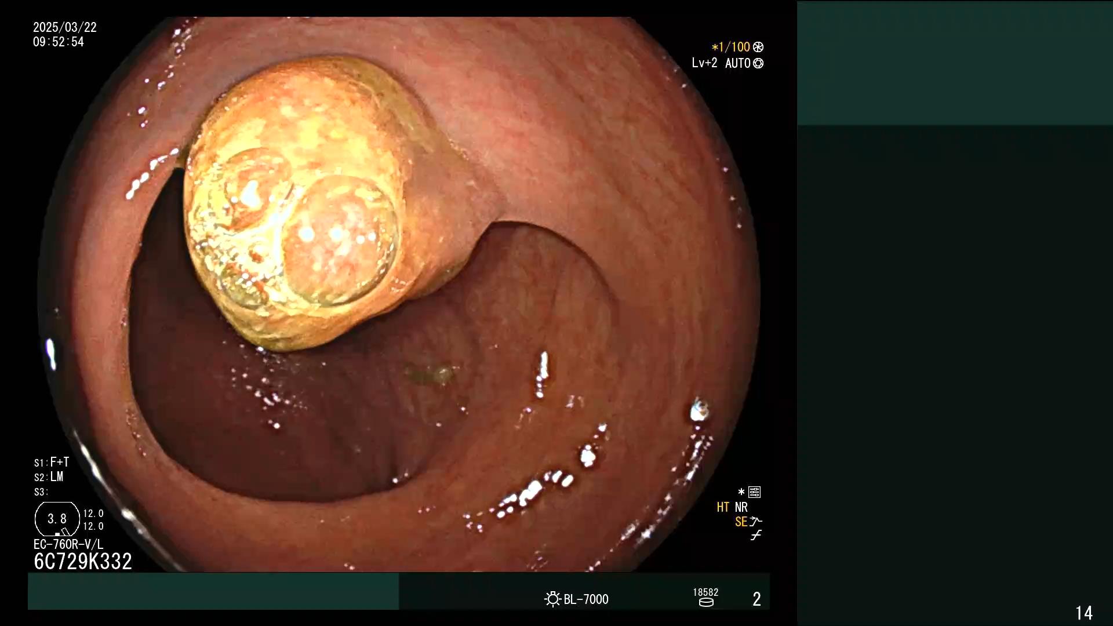Click the 18582 remaining image count

coord(705,592)
